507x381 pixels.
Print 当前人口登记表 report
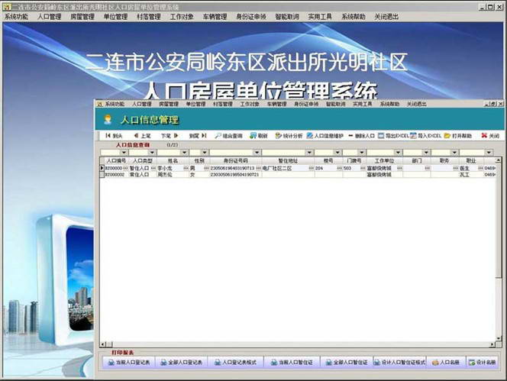pyautogui.click(x=129, y=362)
